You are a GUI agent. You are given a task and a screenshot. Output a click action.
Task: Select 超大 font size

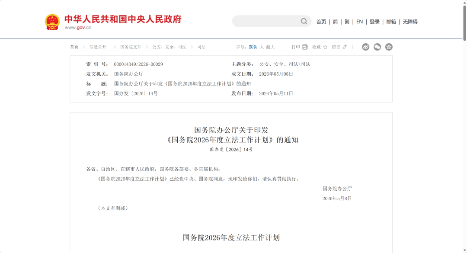pos(270,47)
